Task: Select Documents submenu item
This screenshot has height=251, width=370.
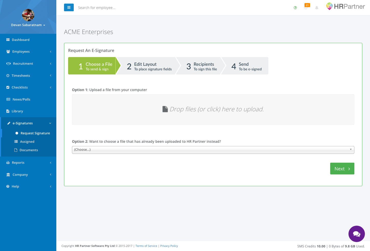Action: click(29, 150)
